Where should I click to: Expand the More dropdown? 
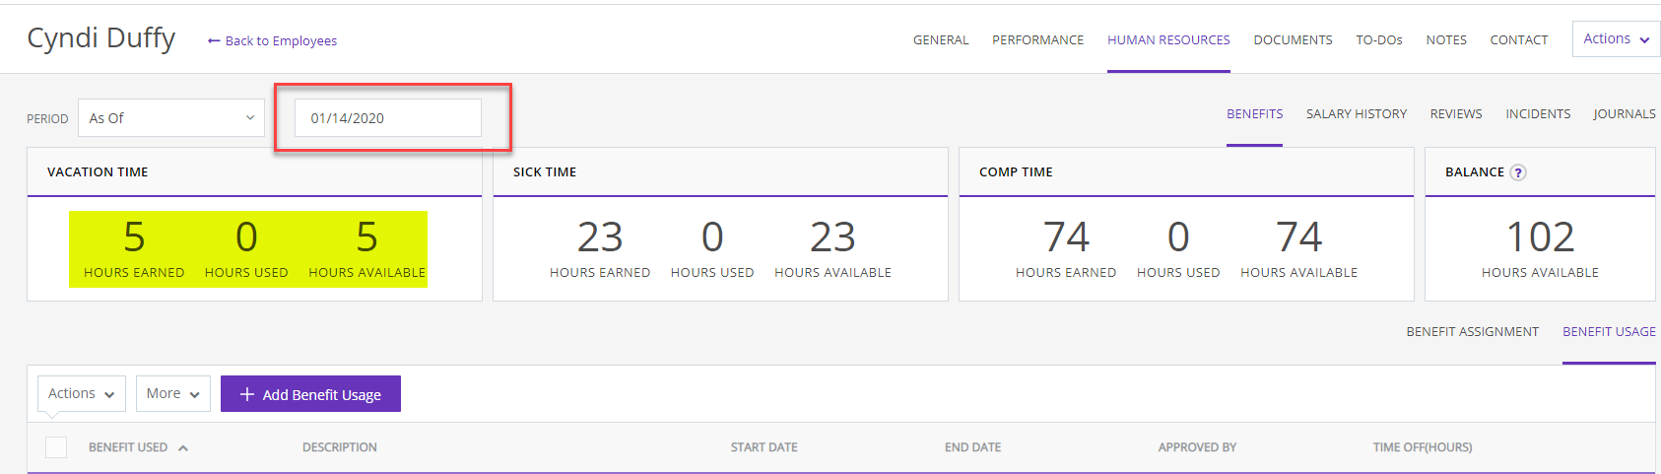click(x=173, y=393)
